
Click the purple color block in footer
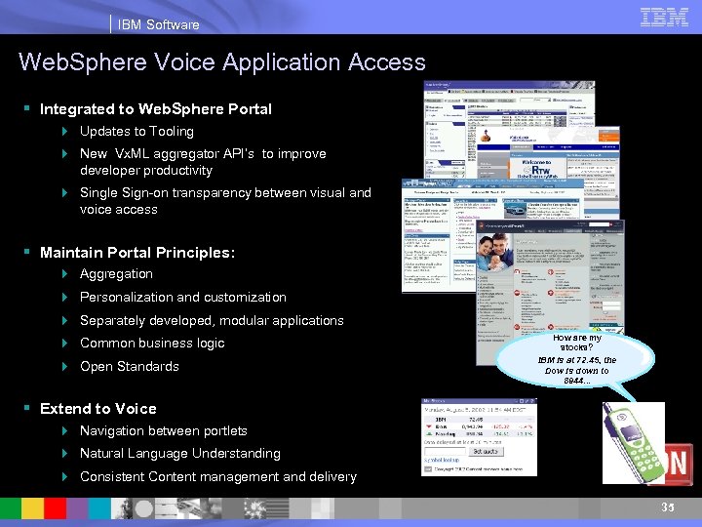coord(77,508)
